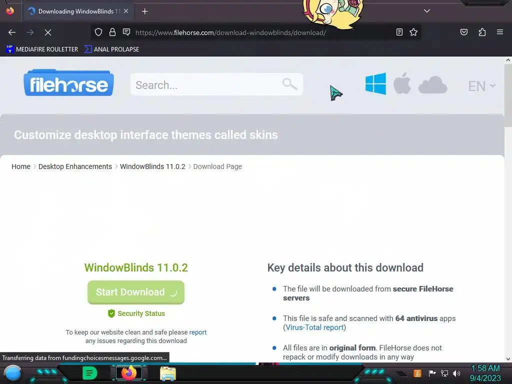Toggle reader view icon

[399, 32]
